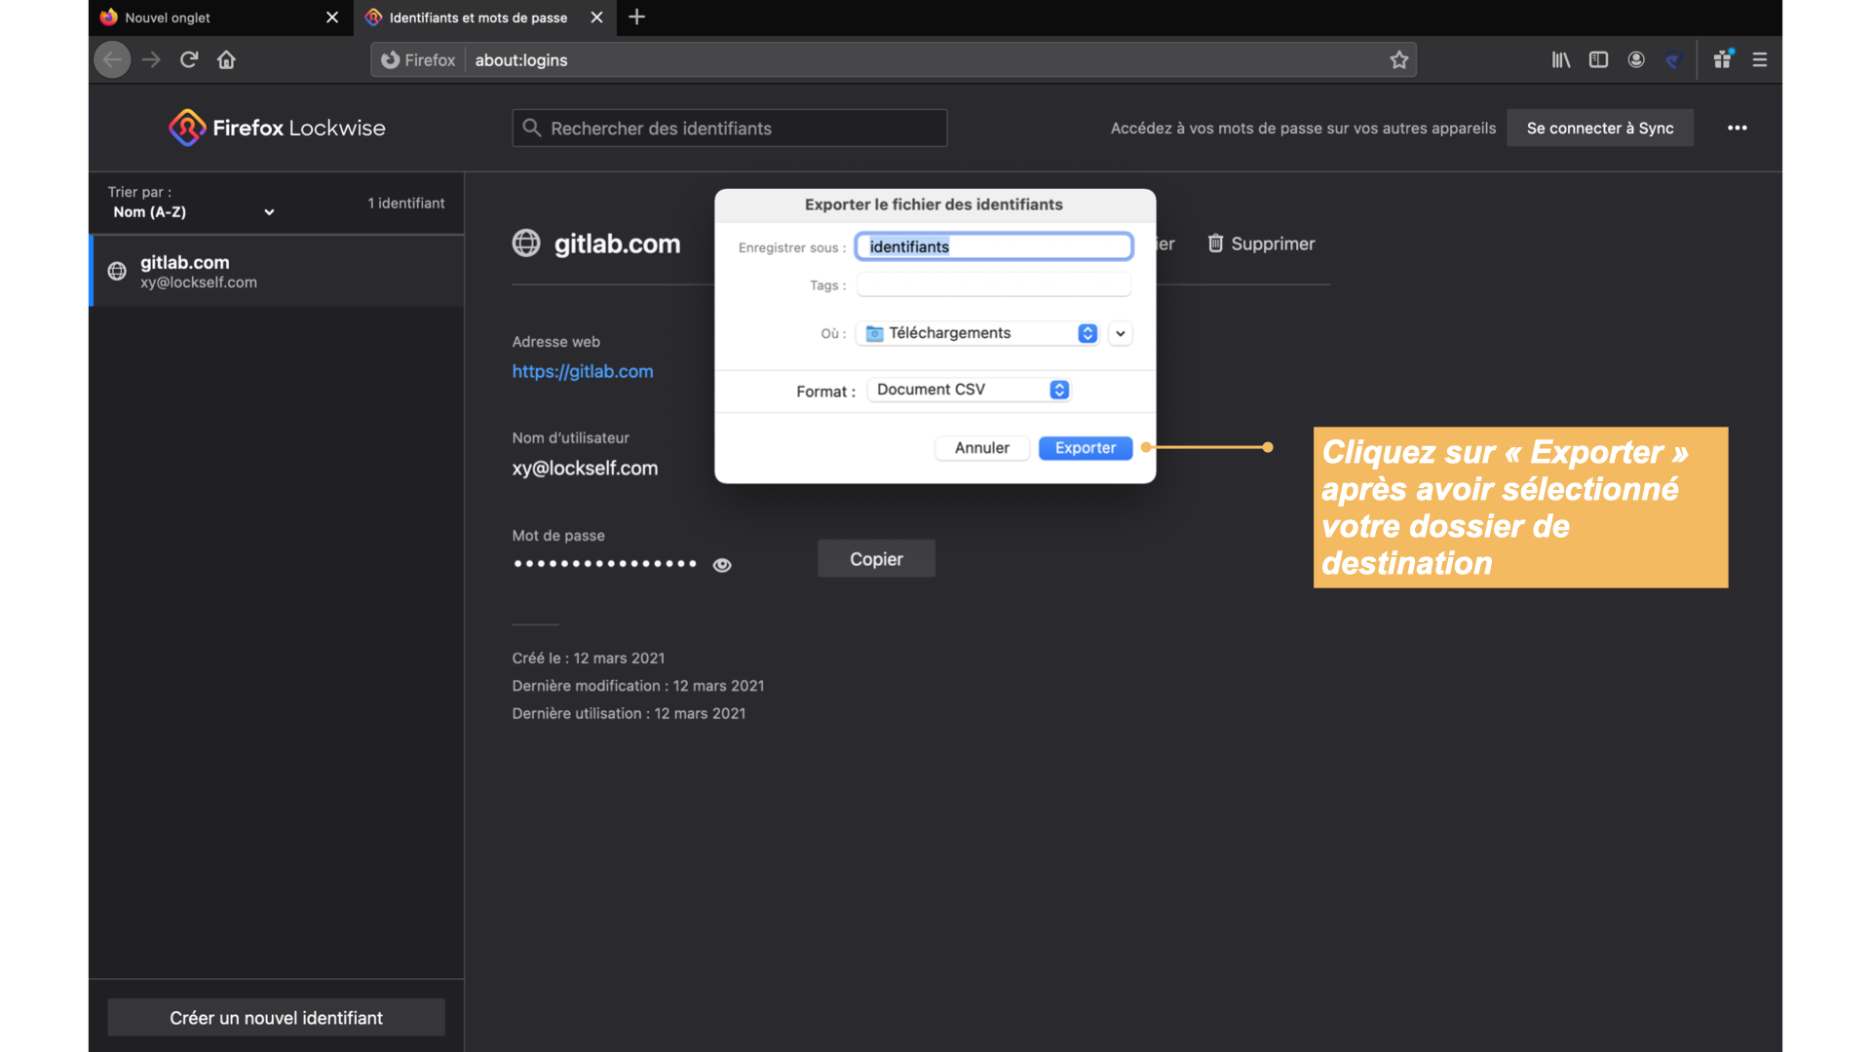Click the Enregistrer sous filename field
Screen dimensions: 1871x1052
pyautogui.click(x=994, y=246)
